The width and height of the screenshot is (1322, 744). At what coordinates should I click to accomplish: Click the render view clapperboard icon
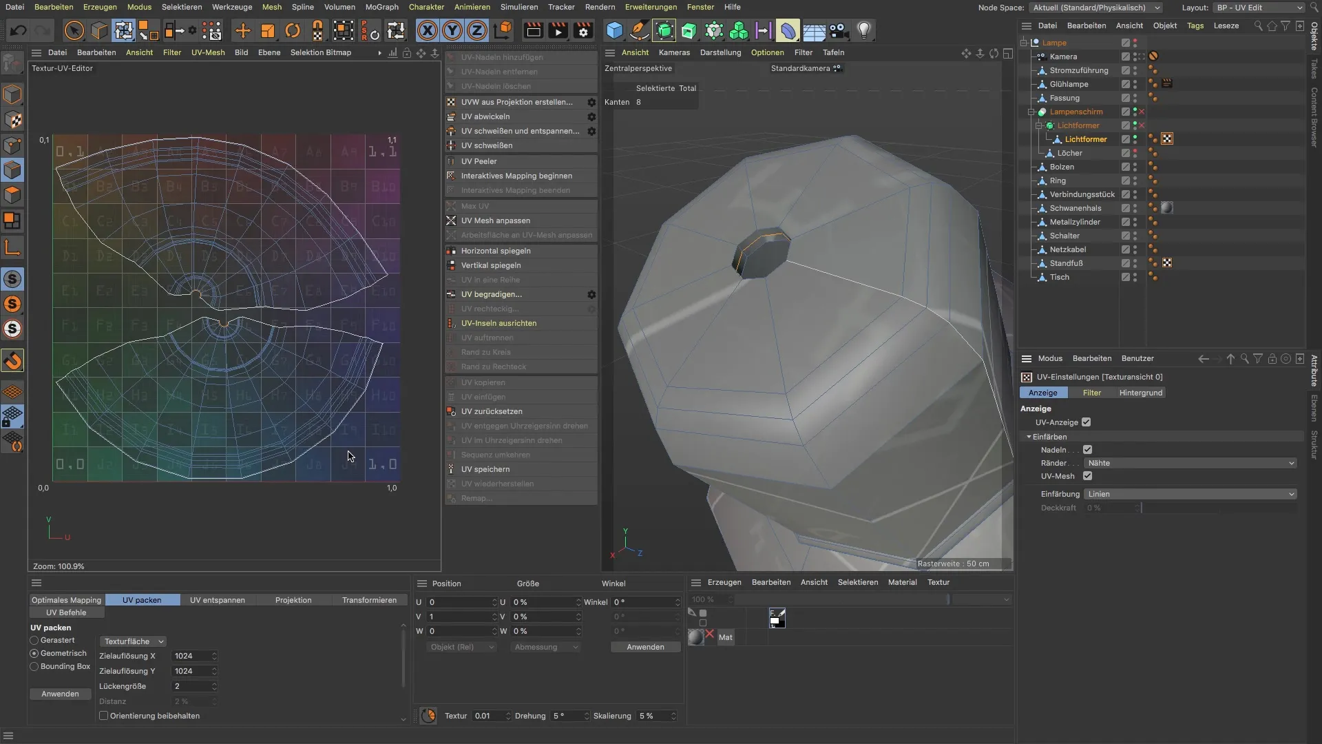(x=533, y=30)
